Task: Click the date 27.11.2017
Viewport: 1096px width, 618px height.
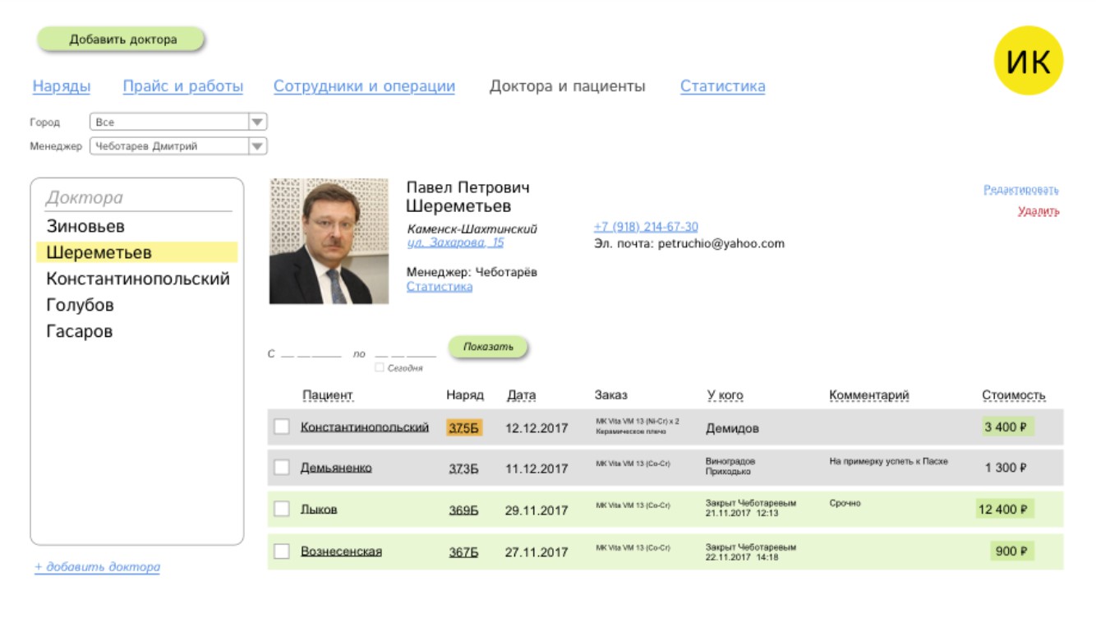Action: (536, 552)
